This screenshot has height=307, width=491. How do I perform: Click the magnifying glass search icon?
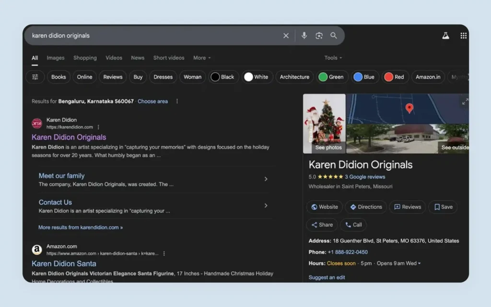(334, 35)
